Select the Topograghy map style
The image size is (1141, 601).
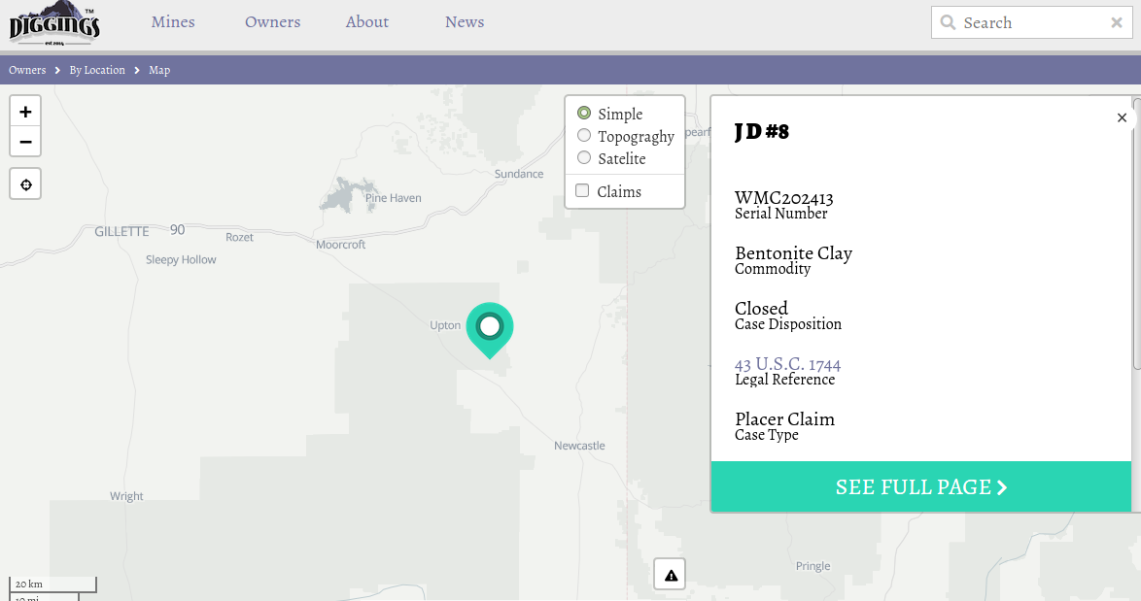tap(583, 136)
